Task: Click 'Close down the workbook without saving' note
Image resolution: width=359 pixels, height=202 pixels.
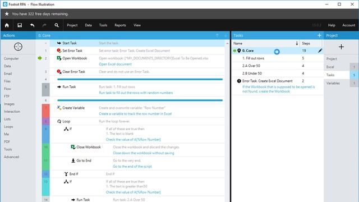Action: 144,153
